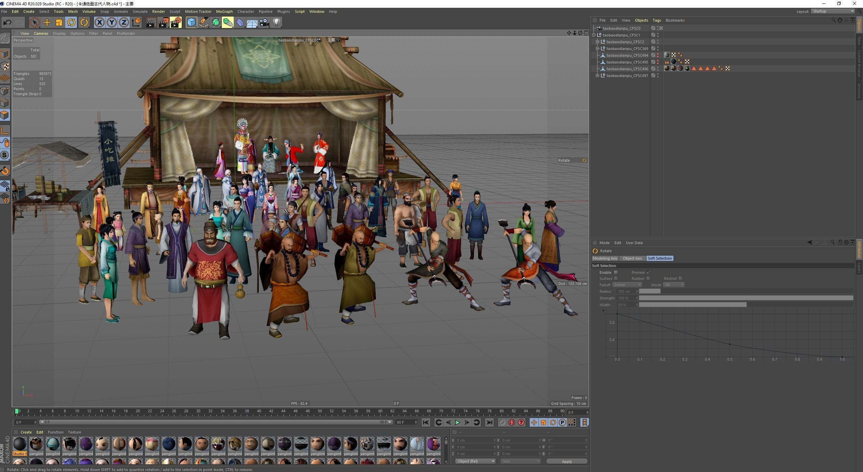This screenshot has height=472, width=863.
Task: Enable Soft Selection checkbox
Action: (616, 272)
